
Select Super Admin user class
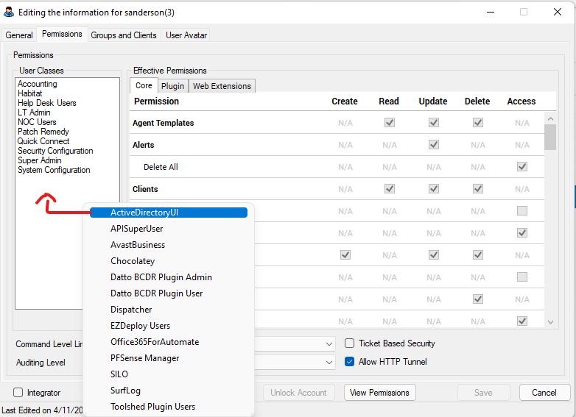38,160
